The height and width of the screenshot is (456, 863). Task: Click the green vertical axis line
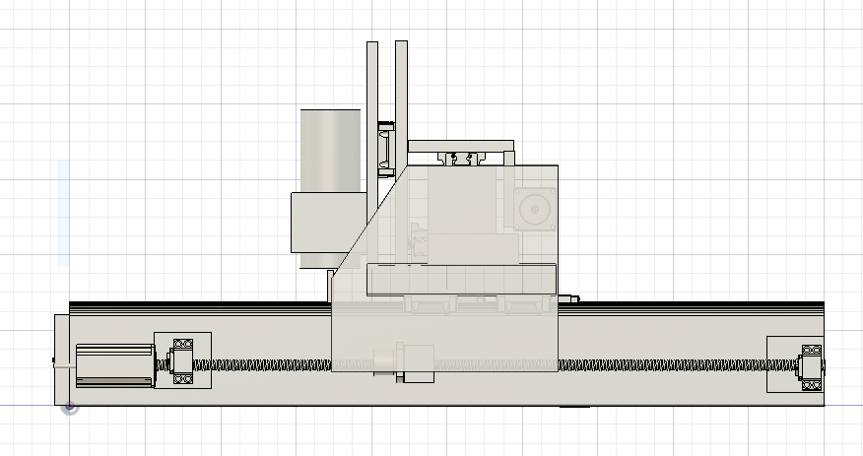pyautogui.click(x=70, y=148)
